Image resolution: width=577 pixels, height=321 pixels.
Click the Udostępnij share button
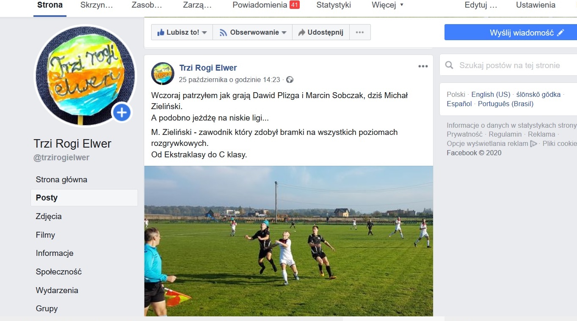point(320,32)
